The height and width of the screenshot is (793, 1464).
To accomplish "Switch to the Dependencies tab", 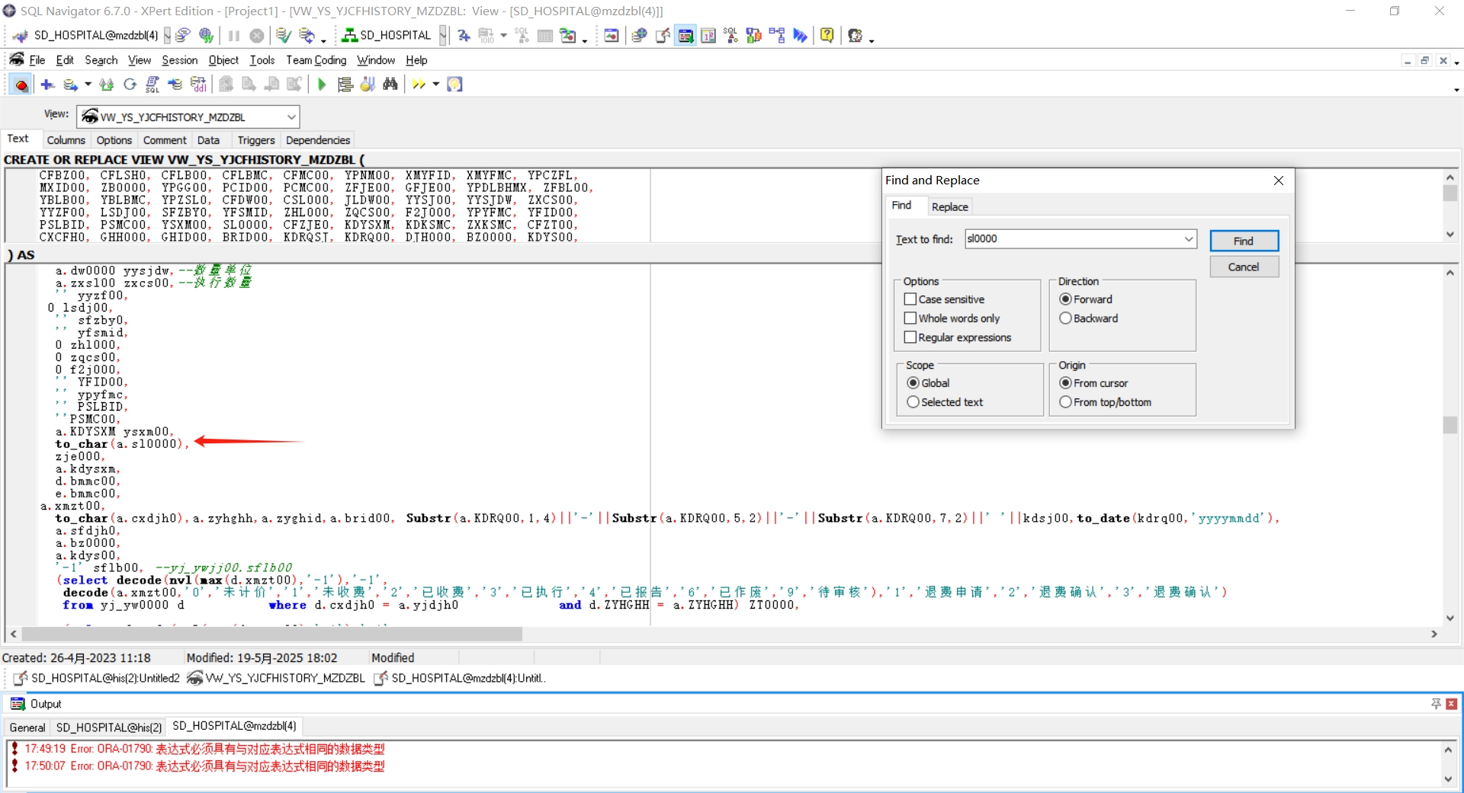I will coord(318,140).
